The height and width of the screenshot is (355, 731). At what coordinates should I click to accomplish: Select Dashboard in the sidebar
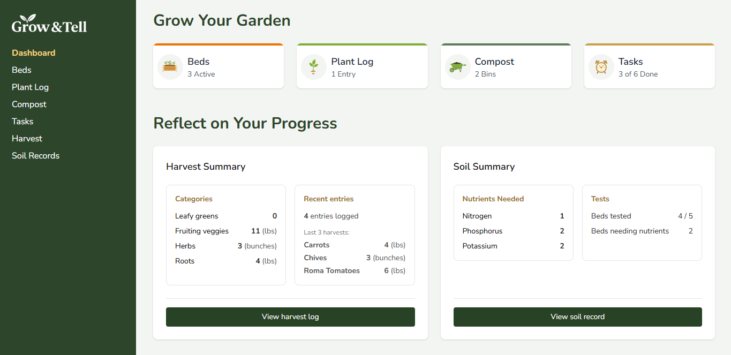(33, 52)
